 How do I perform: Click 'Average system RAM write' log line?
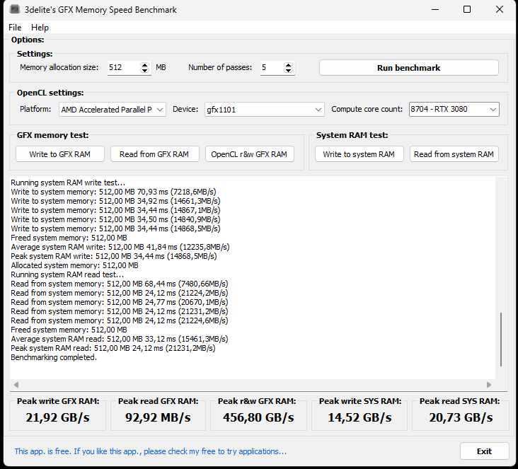(x=120, y=247)
